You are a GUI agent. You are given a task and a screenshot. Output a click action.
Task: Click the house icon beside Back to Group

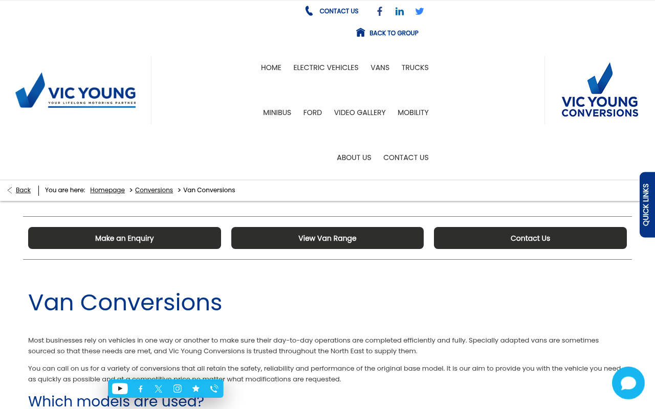click(x=361, y=33)
